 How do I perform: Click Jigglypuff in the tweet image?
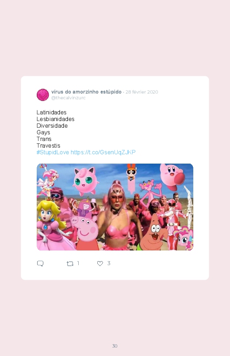click(85, 180)
